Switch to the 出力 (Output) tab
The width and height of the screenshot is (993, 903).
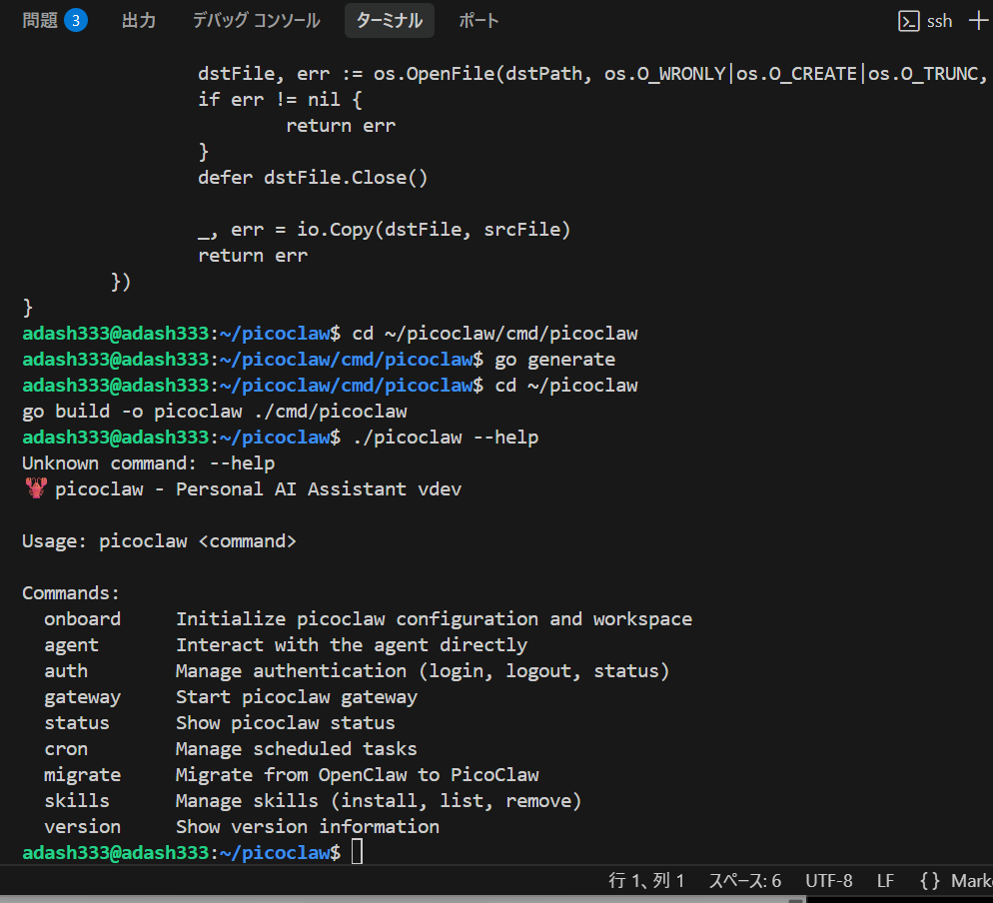pos(139,20)
